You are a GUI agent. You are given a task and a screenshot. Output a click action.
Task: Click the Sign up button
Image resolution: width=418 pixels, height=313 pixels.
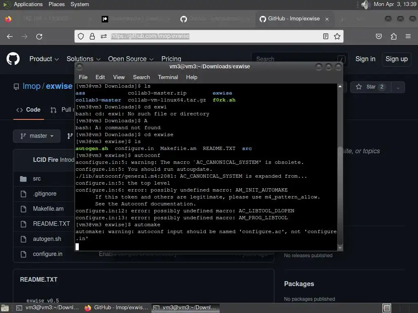tap(396, 59)
